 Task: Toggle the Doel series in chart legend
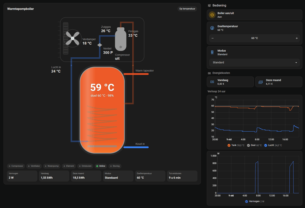coord(254,145)
